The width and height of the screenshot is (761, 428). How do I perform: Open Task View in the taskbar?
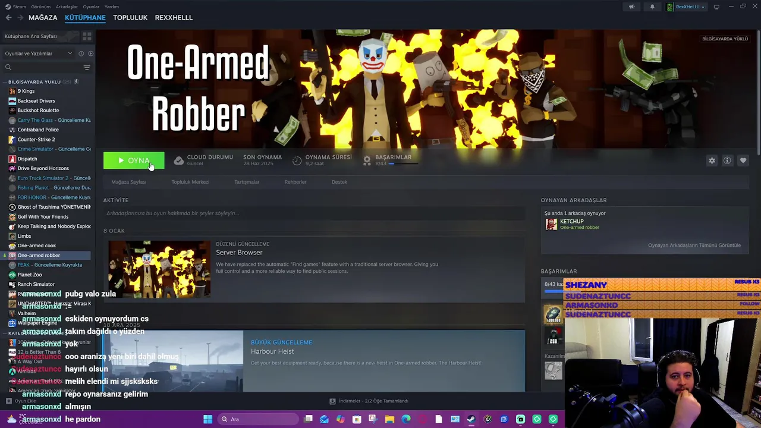pyautogui.click(x=309, y=419)
